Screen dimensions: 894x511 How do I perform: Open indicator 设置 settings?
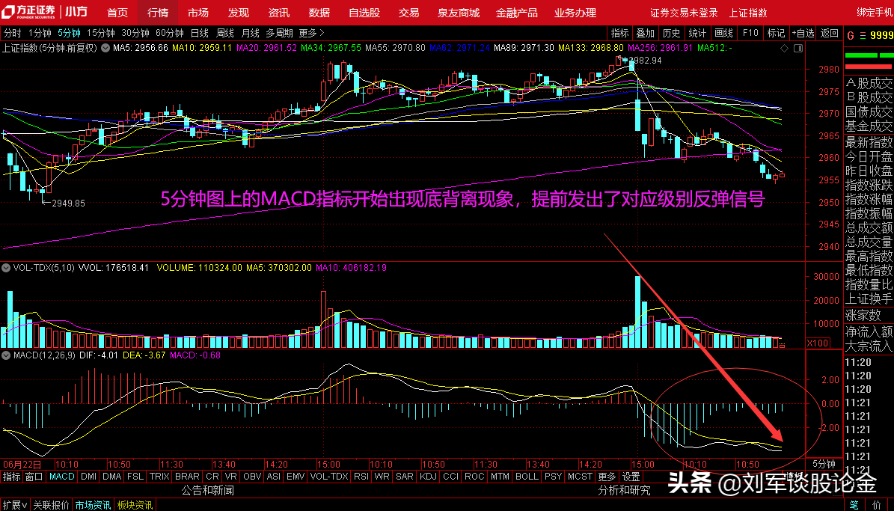[x=631, y=477]
